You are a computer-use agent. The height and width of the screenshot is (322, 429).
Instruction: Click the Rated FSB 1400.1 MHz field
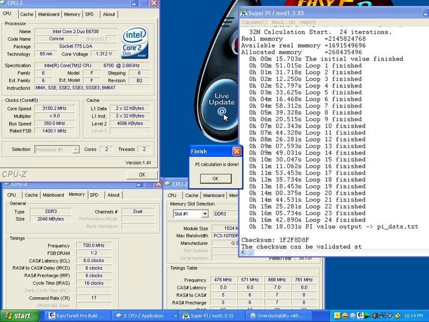tap(55, 131)
